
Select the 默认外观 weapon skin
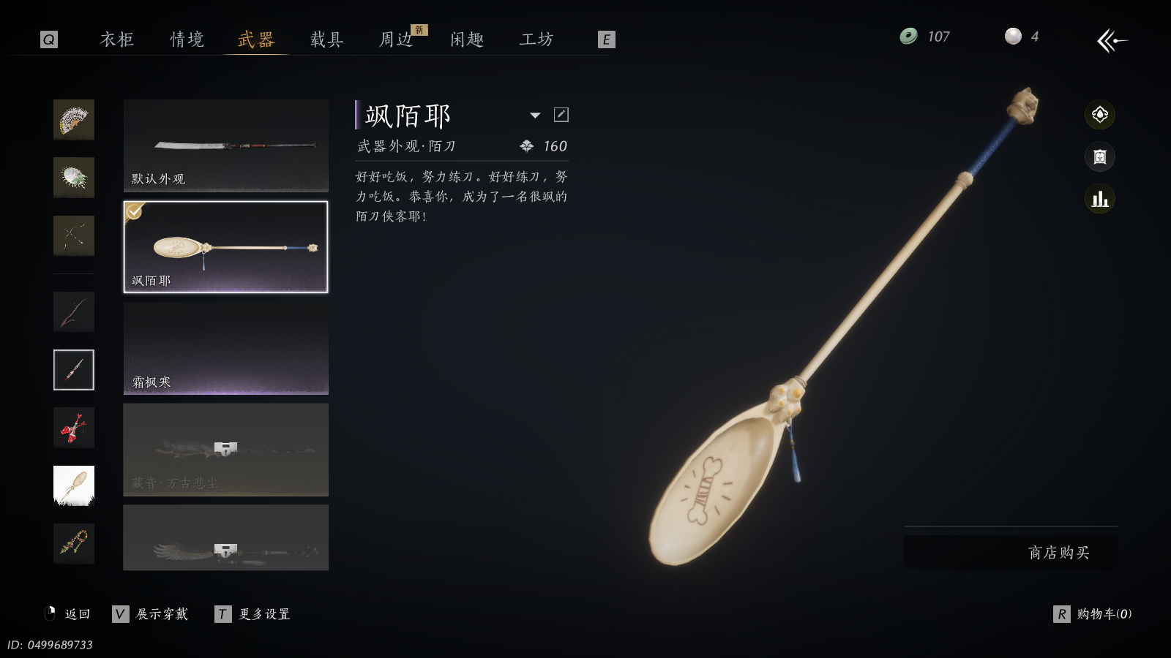point(226,145)
